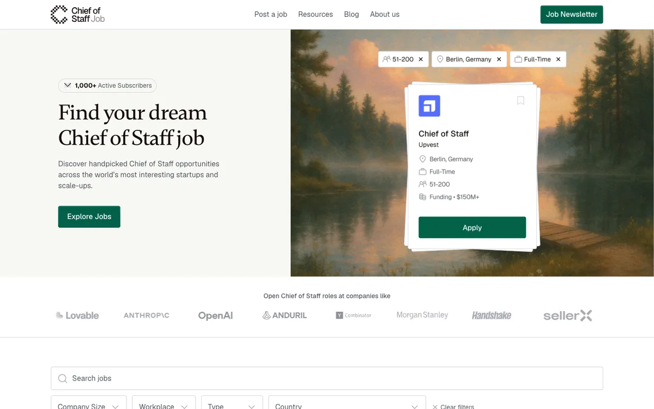Apply to the Upvest Chief of Staff job
Screen dimensions: 654x409
[472, 227]
